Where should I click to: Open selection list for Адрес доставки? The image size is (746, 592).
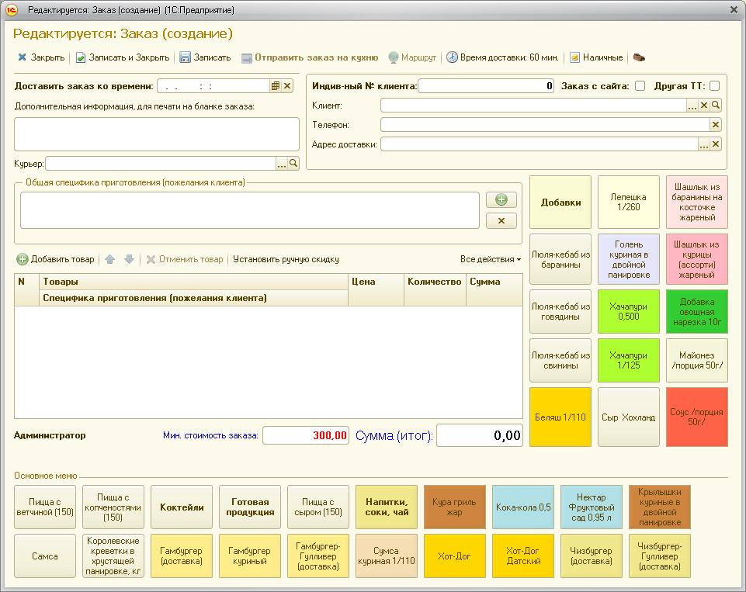tap(703, 144)
